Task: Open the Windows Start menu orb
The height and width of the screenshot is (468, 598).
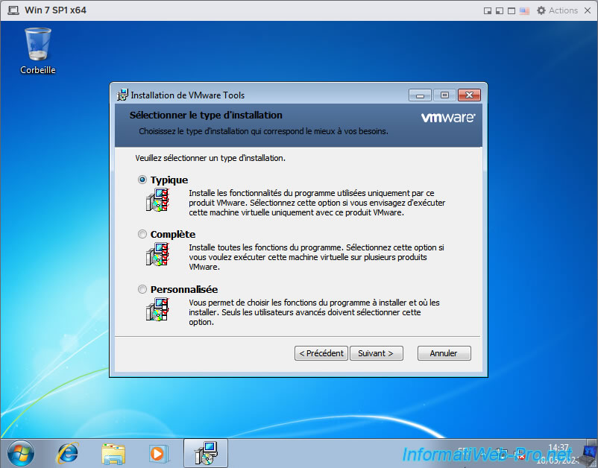Action: coord(21,452)
